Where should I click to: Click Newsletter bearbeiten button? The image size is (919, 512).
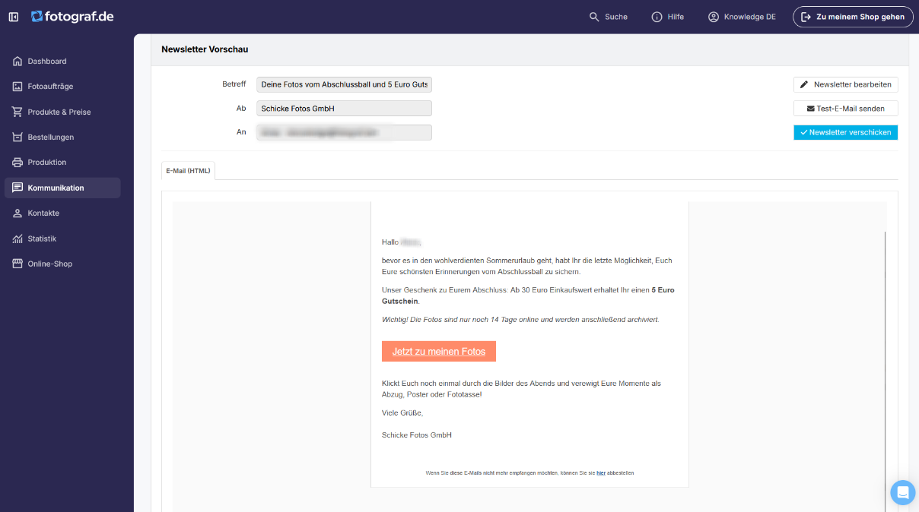click(x=845, y=84)
